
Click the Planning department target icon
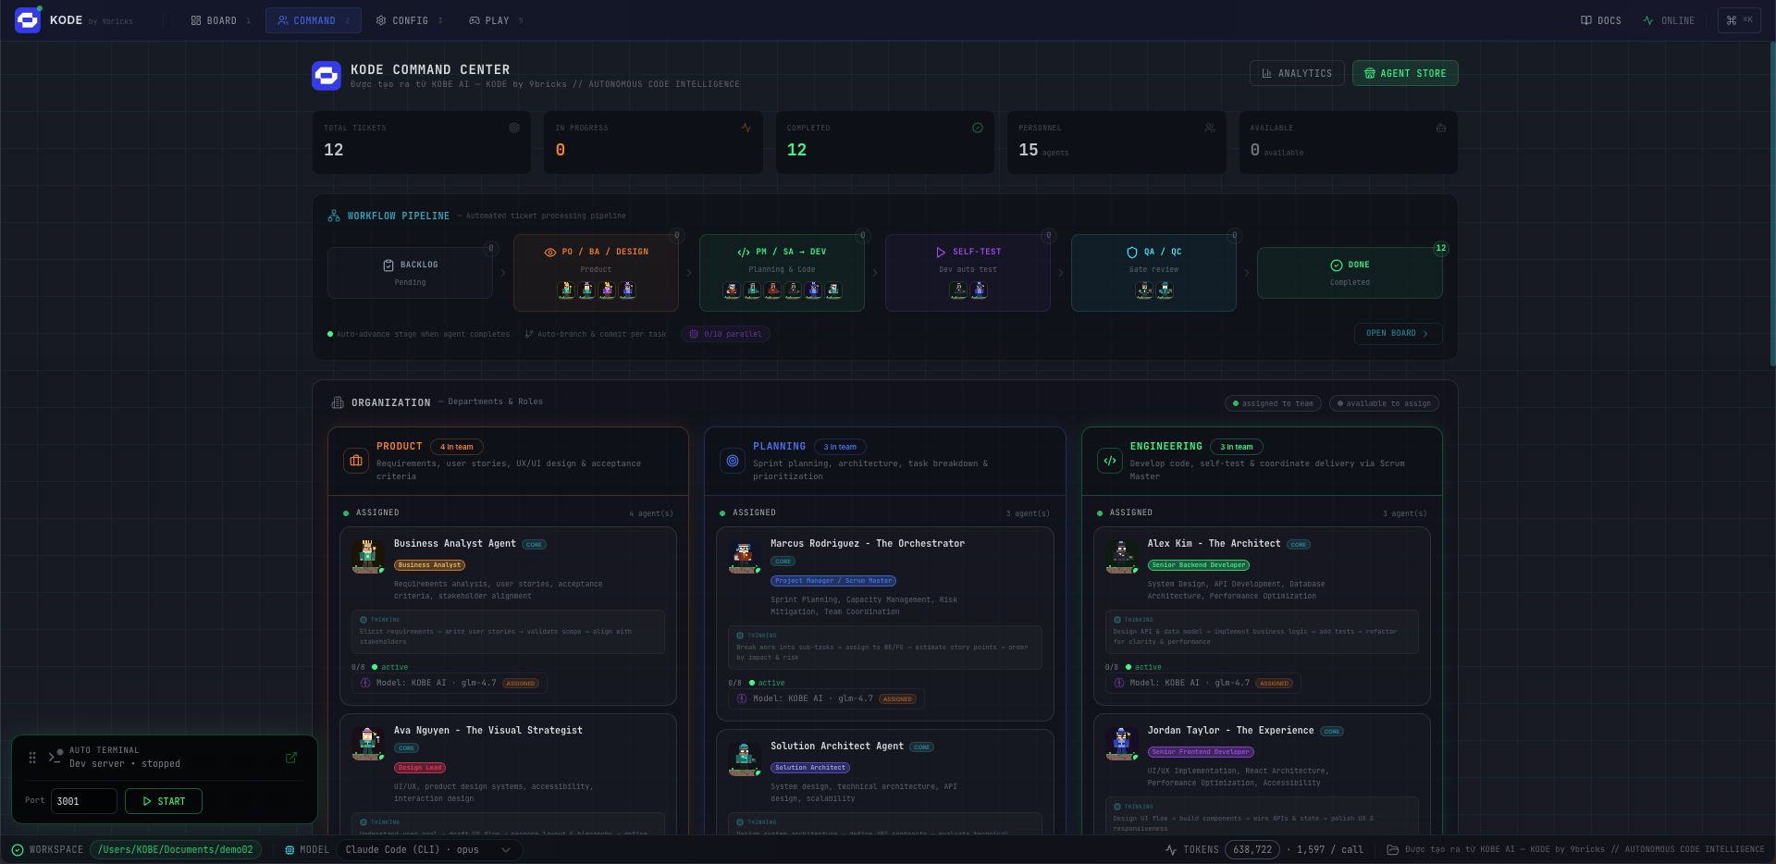733,460
